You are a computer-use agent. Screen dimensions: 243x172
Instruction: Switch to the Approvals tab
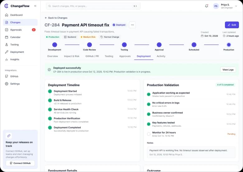click(x=125, y=56)
